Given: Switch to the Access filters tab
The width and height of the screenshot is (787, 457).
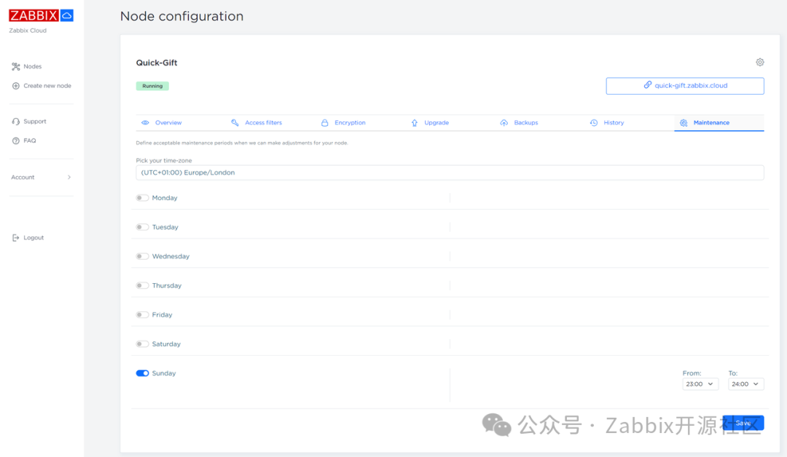Looking at the screenshot, I should (264, 123).
